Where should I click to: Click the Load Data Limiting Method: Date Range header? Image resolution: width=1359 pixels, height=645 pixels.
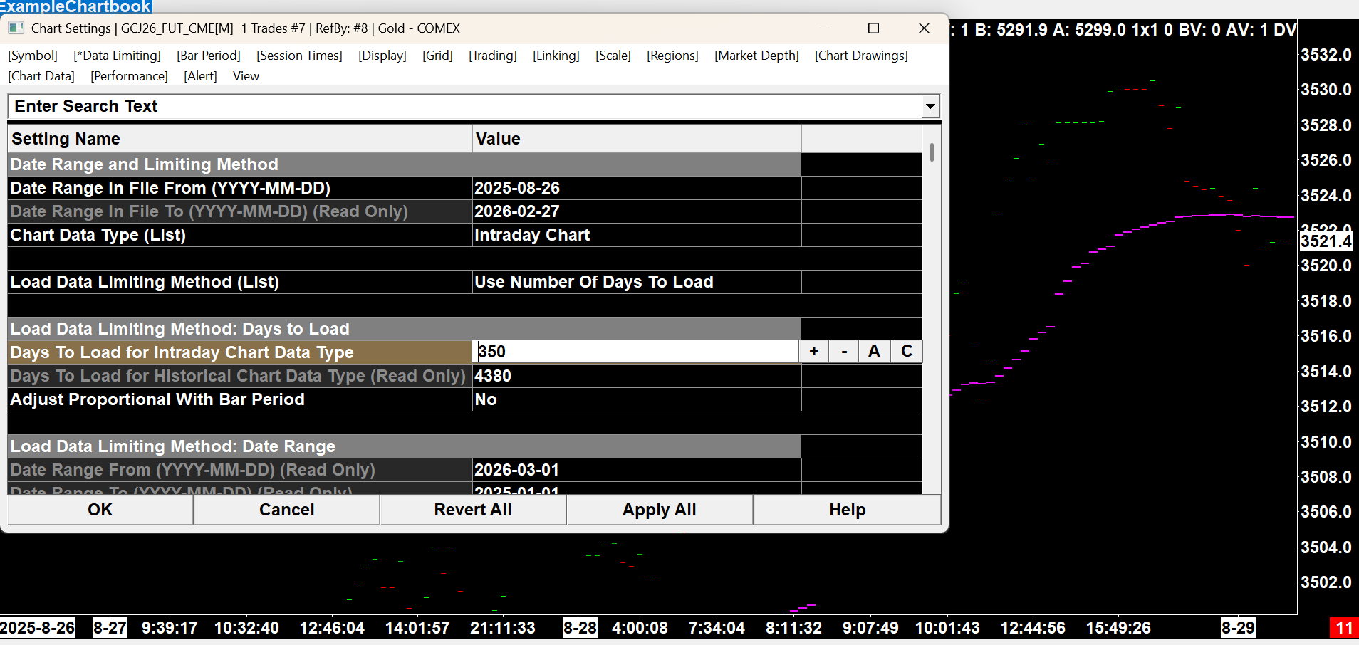pyautogui.click(x=404, y=446)
